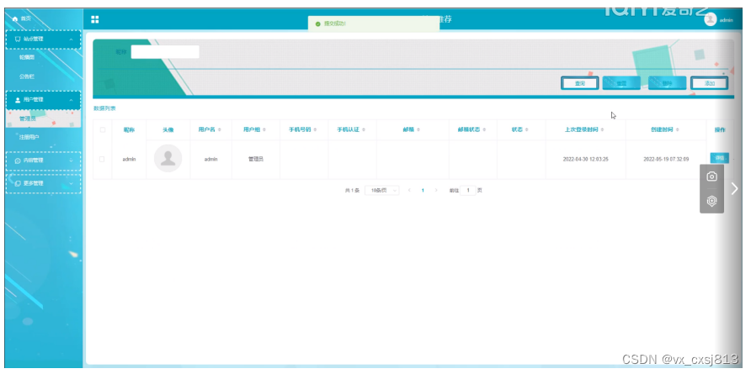Tick the select-all checkbox in table header
Image resolution: width=751 pixels, height=374 pixels.
tap(103, 129)
